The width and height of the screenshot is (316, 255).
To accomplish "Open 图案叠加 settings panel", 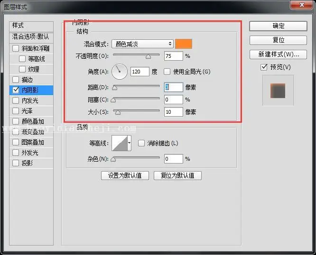I will (x=33, y=142).
